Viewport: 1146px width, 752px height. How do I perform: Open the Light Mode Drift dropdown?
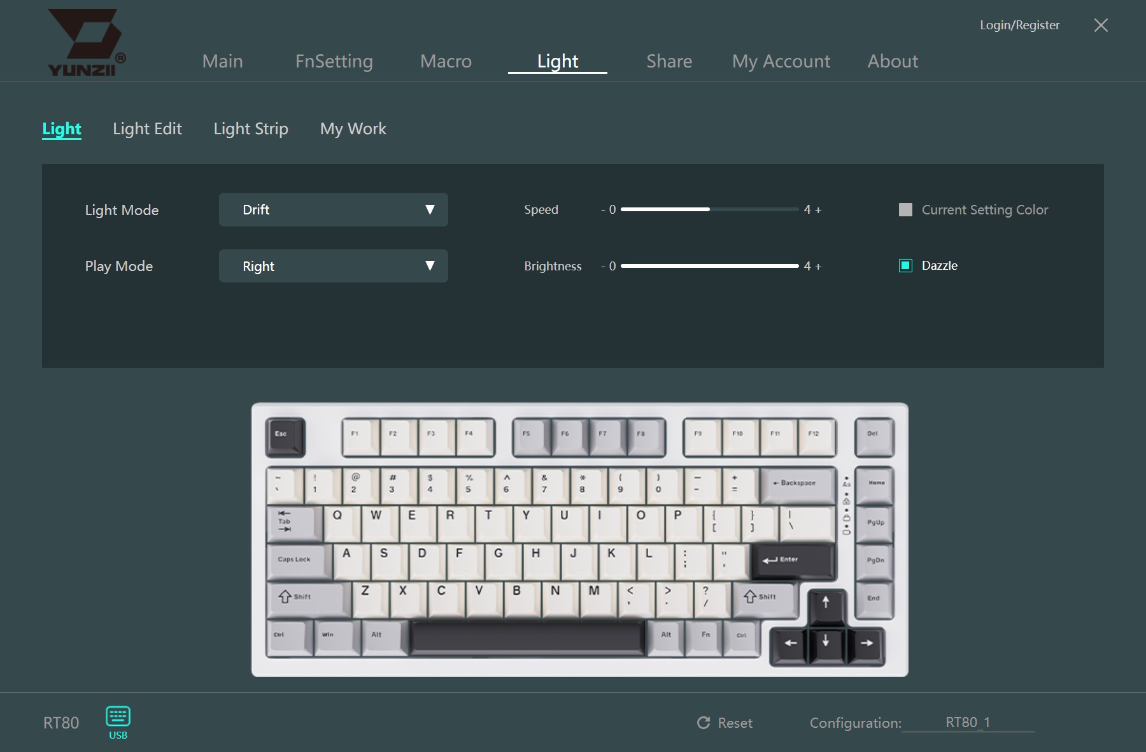pyautogui.click(x=334, y=209)
